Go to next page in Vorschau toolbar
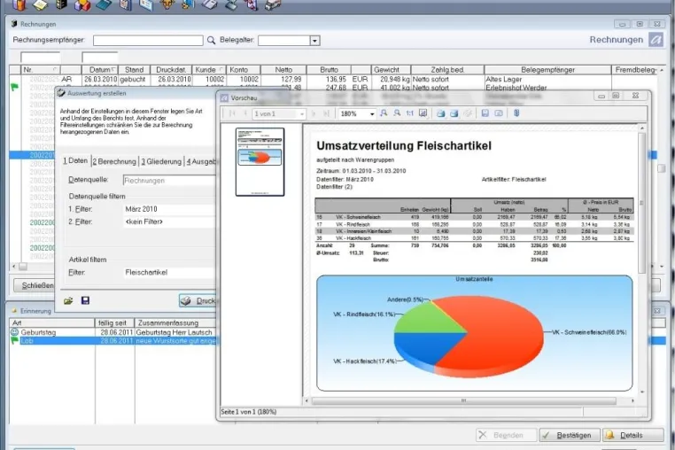Image resolution: width=675 pixels, height=450 pixels. pos(314,113)
